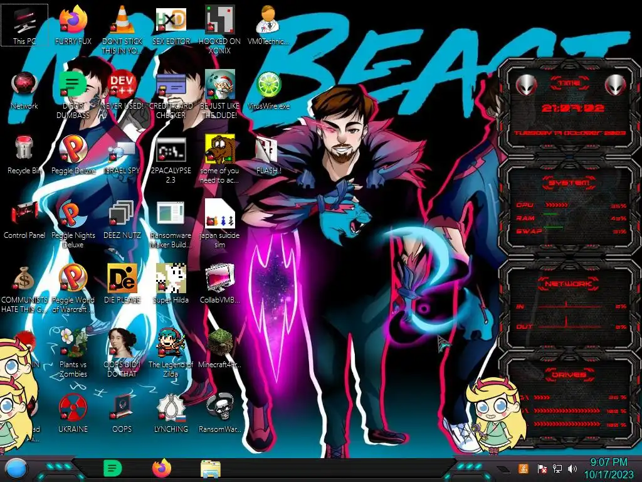Open the skull icon labeled RansomWar
This screenshot has width=642, height=482.
[x=219, y=414]
